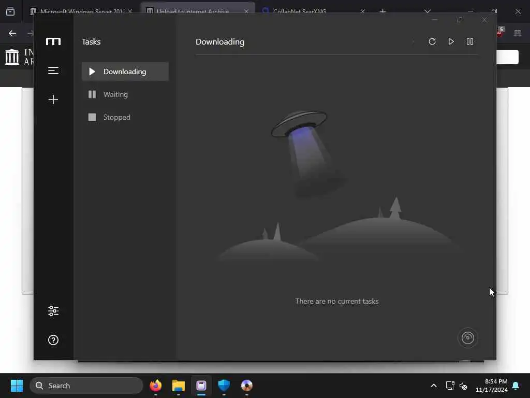This screenshot has height=398, width=530.
Task: Open the disc app icon in taskbar
Action: coord(247,386)
